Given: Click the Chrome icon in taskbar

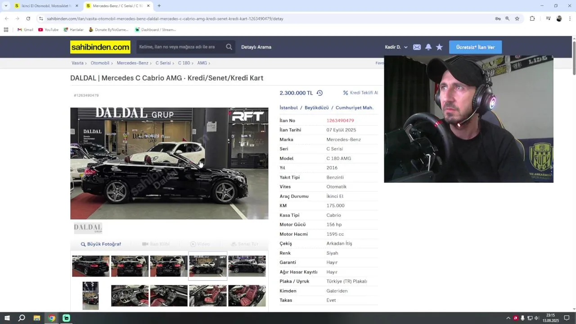Looking at the screenshot, I should (52, 318).
